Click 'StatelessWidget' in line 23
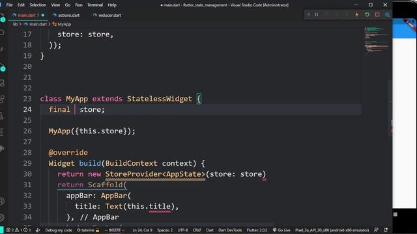The image size is (417, 234). click(159, 99)
